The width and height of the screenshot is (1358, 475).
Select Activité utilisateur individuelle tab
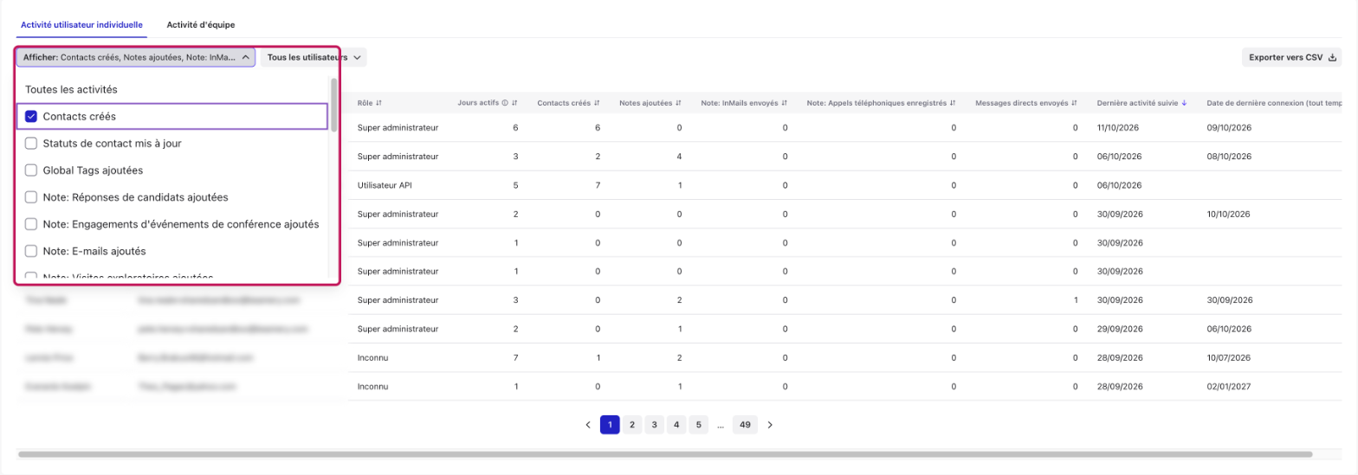click(x=81, y=24)
